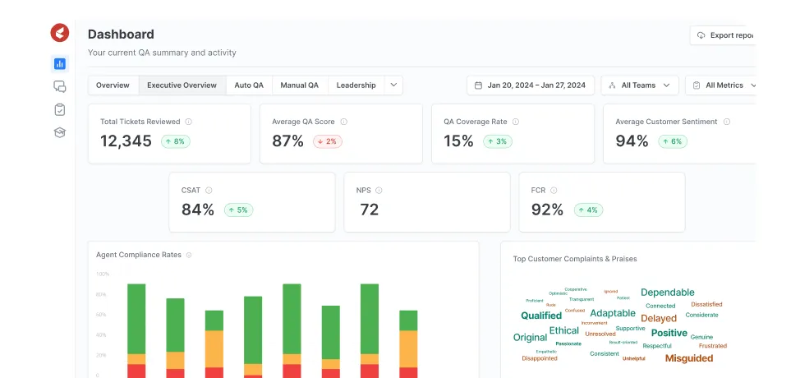Open the All Metrics dropdown
Screen dimensions: 800x378
tap(720, 85)
